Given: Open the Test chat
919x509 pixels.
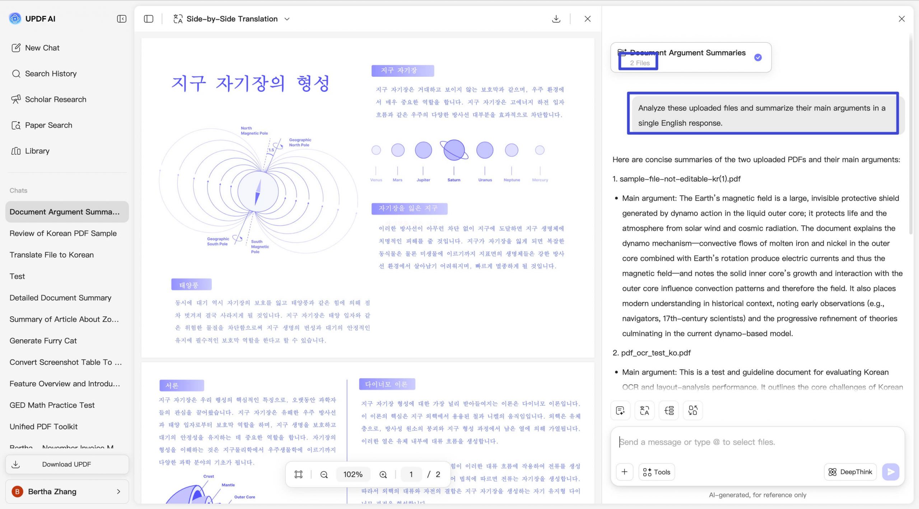Looking at the screenshot, I should (x=67, y=276).
